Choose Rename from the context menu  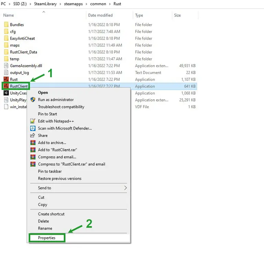coord(45,228)
